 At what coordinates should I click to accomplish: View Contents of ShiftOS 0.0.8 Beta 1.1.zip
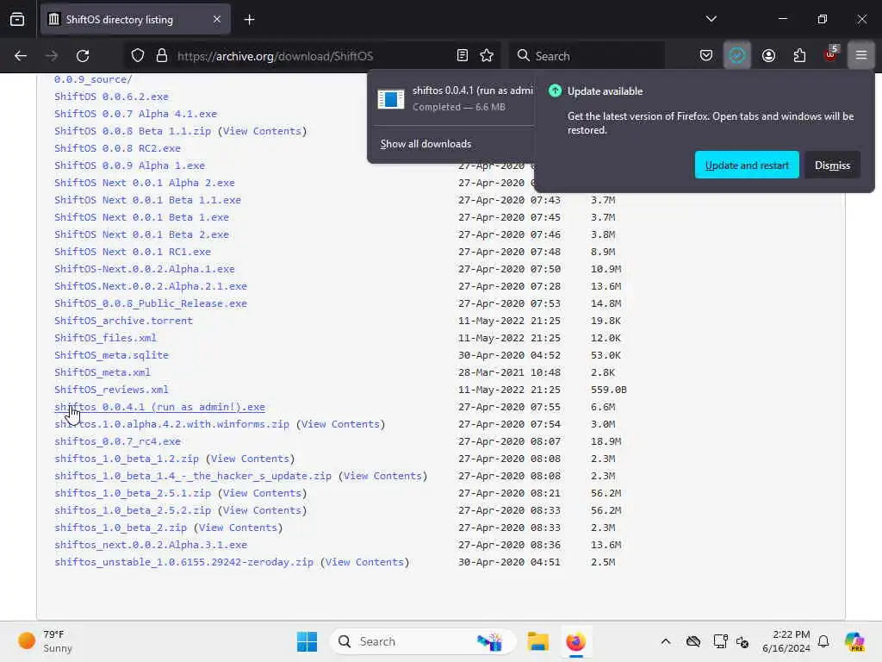click(x=262, y=131)
